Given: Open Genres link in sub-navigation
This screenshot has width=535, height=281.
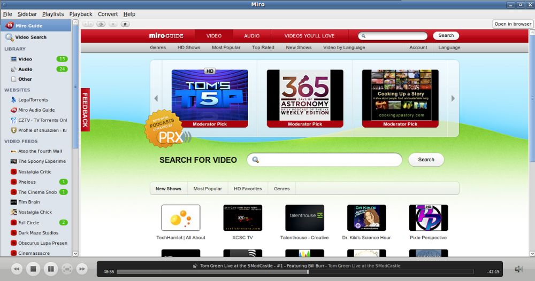Looking at the screenshot, I should coord(158,48).
